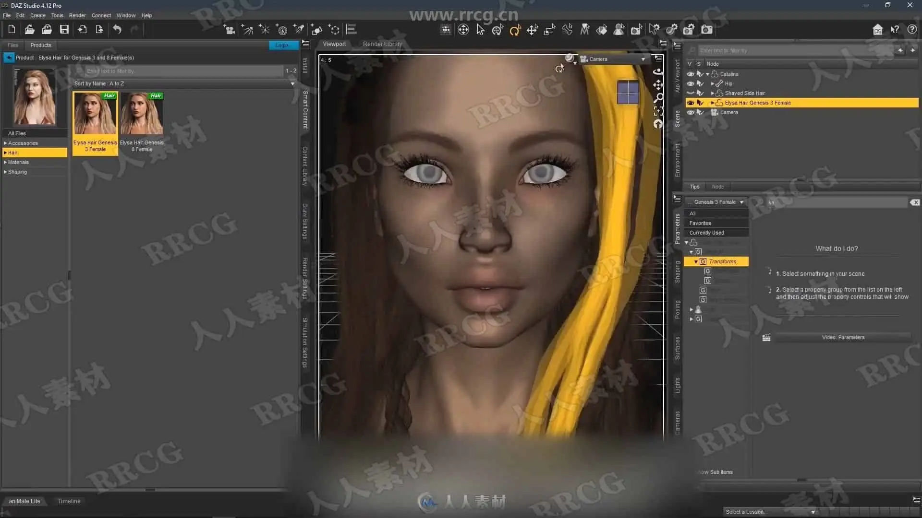This screenshot has width=922, height=518.
Task: Switch to the Render Library tab
Action: point(382,44)
